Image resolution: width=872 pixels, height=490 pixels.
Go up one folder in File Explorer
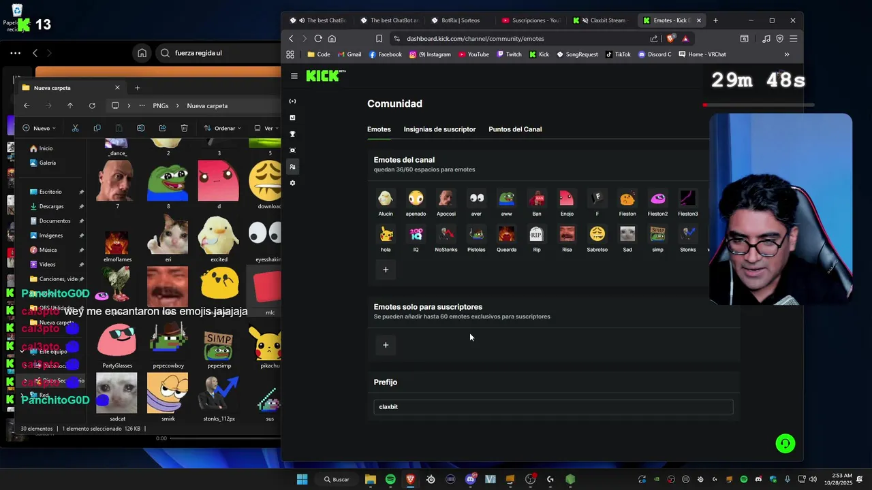click(70, 105)
